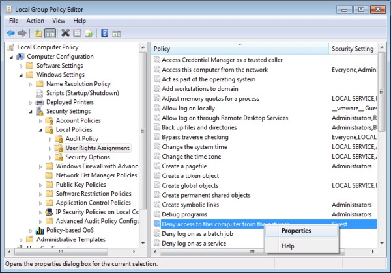Click the Forward arrow toolbar icon
Screen dimensions: 391x273
23,33
